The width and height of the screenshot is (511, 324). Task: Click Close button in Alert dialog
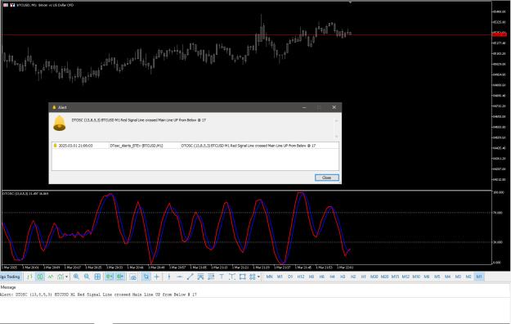point(326,178)
